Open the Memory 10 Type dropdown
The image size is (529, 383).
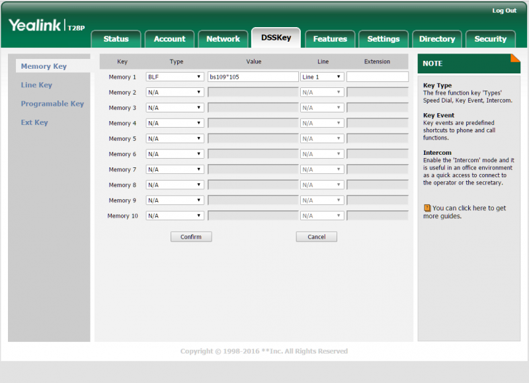pos(175,216)
